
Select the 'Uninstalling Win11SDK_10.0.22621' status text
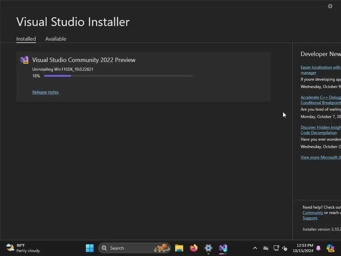pyautogui.click(x=63, y=69)
